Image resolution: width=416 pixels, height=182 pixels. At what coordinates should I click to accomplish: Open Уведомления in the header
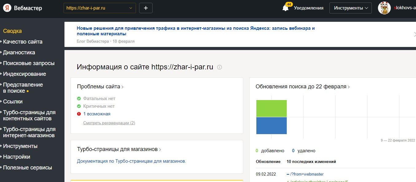click(x=309, y=8)
